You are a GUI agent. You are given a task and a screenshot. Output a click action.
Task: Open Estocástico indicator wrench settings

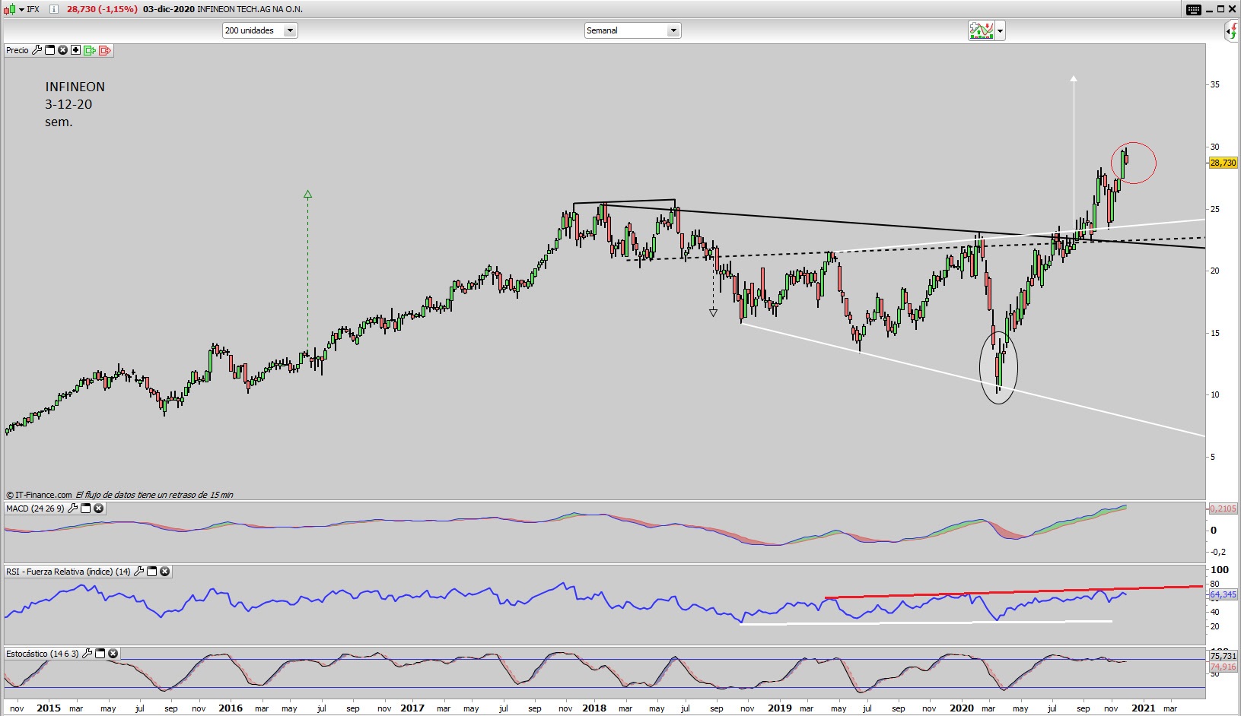pyautogui.click(x=87, y=654)
